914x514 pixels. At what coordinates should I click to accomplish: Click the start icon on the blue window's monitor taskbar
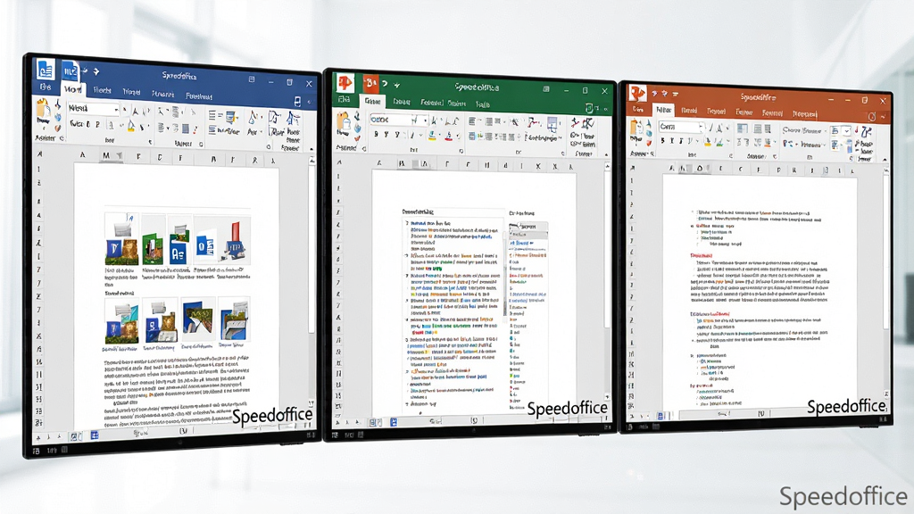point(36,451)
